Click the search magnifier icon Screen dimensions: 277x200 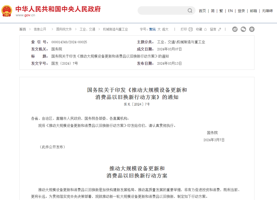190,11
